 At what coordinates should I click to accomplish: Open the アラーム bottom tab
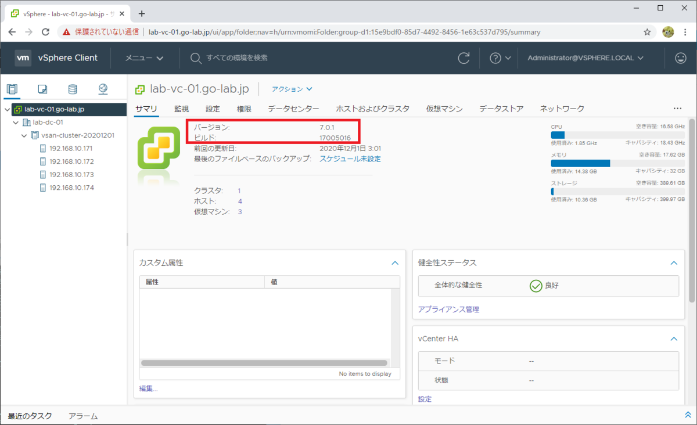[x=83, y=416]
